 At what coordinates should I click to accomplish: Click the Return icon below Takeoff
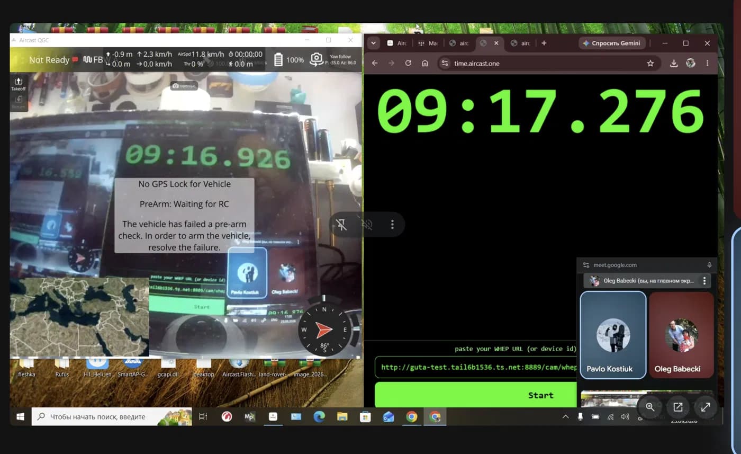(x=19, y=101)
